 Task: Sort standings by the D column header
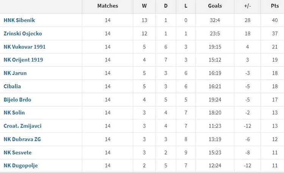pos(166,6)
